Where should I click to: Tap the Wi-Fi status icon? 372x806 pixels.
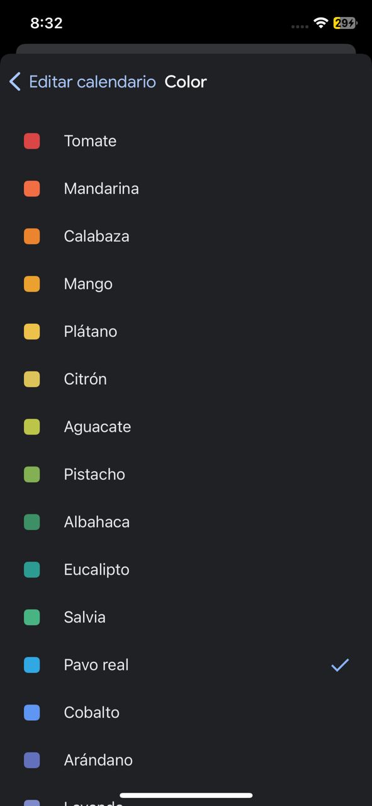pyautogui.click(x=321, y=23)
